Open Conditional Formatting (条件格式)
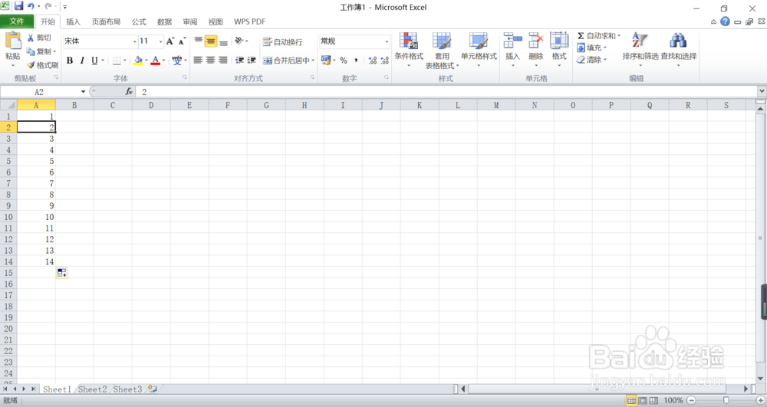This screenshot has height=407, width=767. click(409, 49)
